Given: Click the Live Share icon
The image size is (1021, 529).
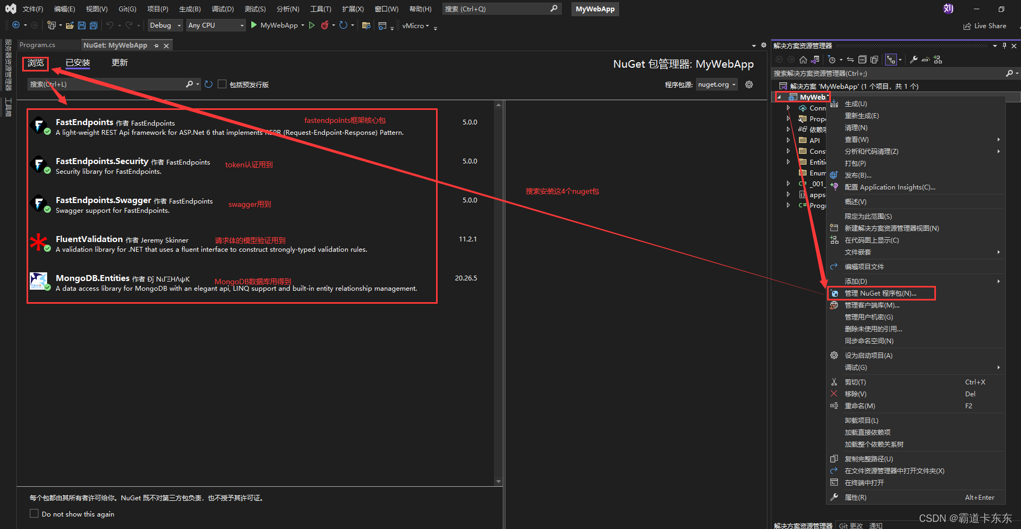Looking at the screenshot, I should (967, 26).
